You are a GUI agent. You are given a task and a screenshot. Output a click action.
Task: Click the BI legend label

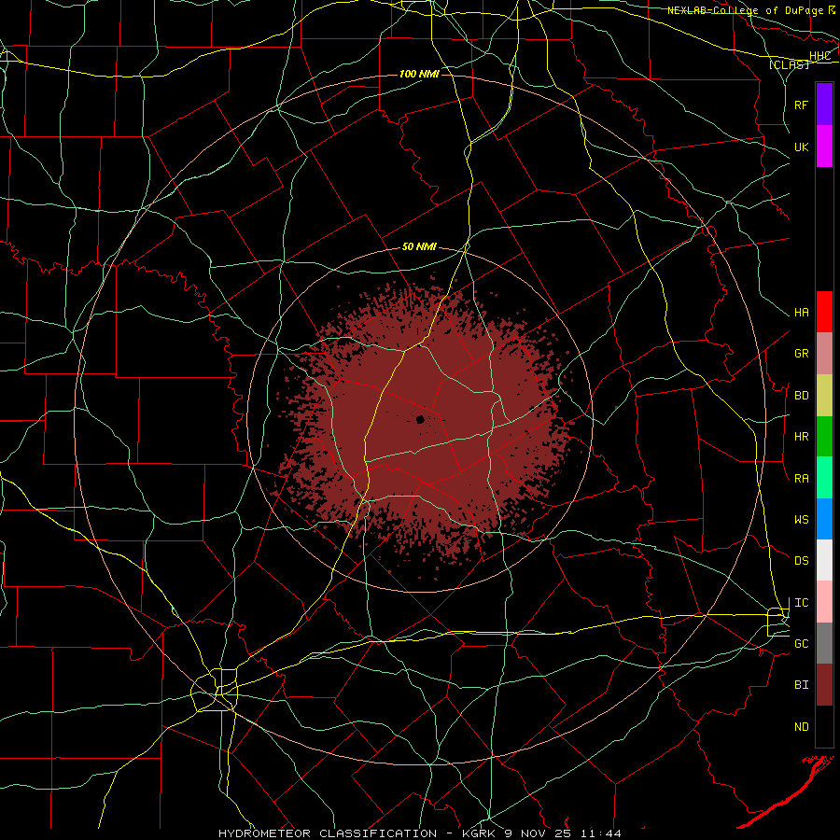pyautogui.click(x=802, y=685)
